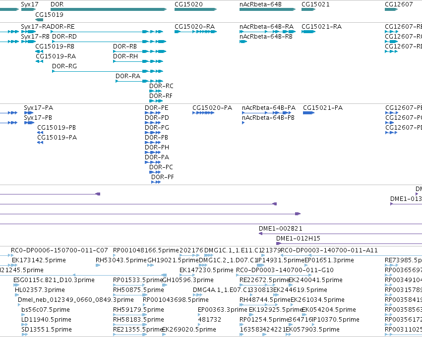This screenshot has height=337, width=422.
Task: Select protein DOR-PD
Action: [153, 123]
